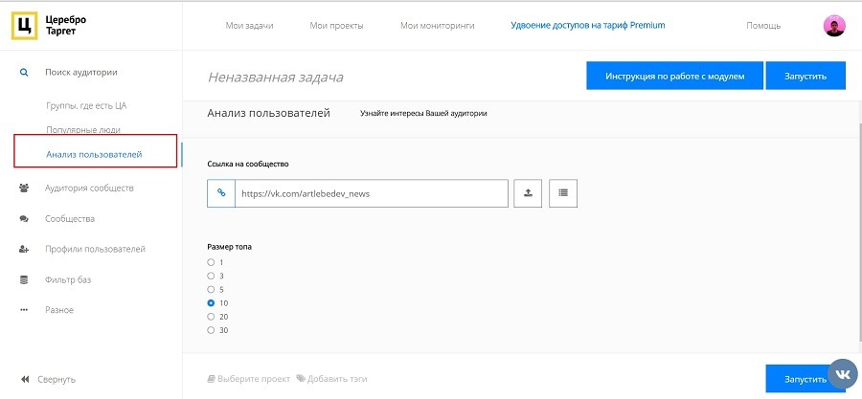Screen dimensions: 862x399
Task: Click the Добавить тэги link
Action: [x=337, y=379]
